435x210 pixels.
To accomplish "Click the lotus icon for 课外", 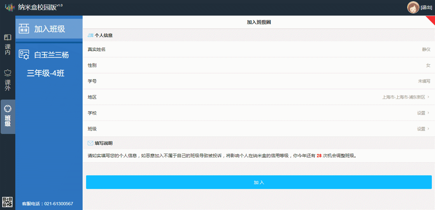I will (8, 73).
